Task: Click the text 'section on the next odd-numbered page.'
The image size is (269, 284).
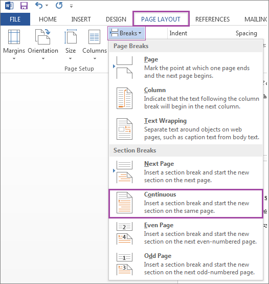Action: 199,272
